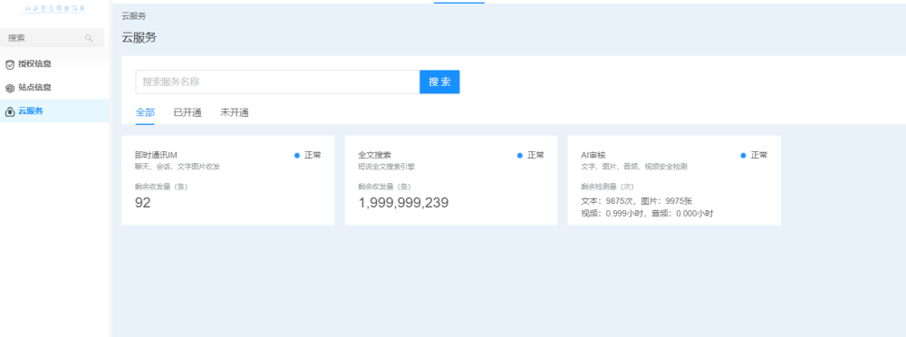Click the blue 搜索 button
This screenshot has height=337, width=906.
pyautogui.click(x=439, y=82)
